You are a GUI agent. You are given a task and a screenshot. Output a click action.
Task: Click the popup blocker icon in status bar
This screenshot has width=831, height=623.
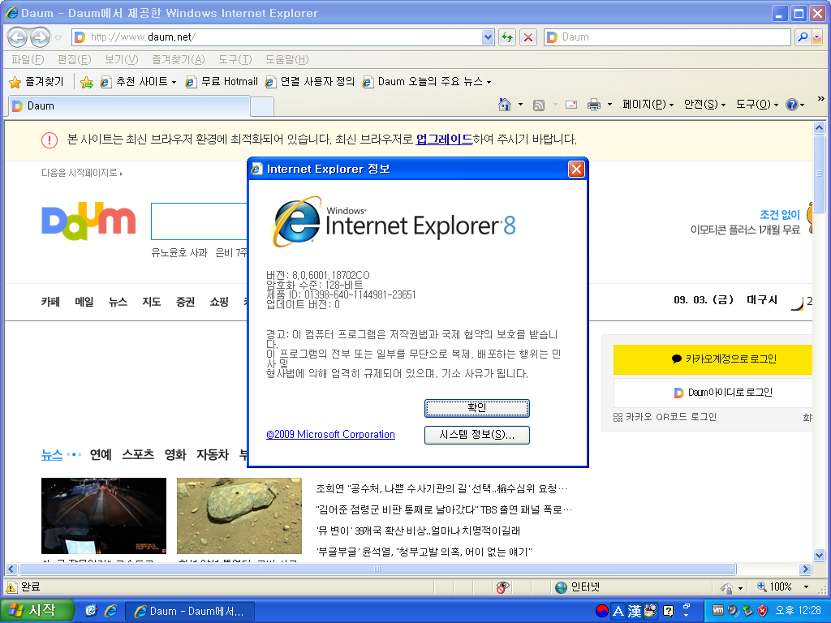click(503, 587)
